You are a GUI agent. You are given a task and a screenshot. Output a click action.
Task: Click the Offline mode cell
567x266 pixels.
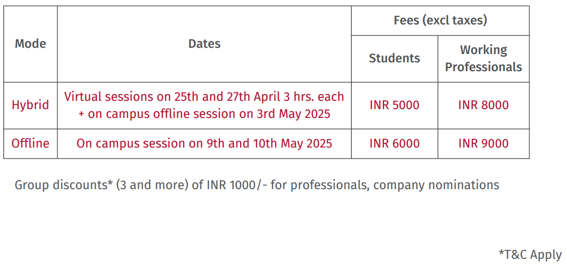[x=30, y=143]
